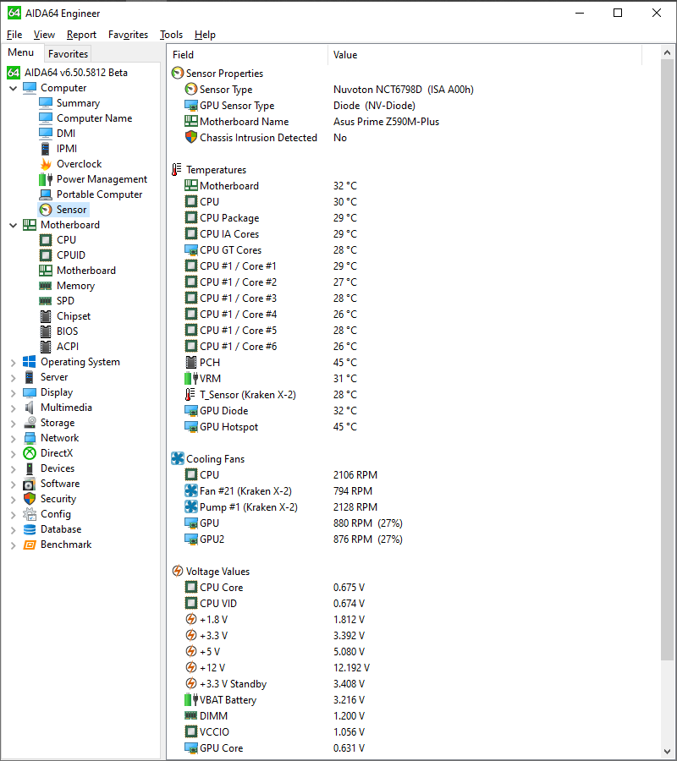Expand the Devices tree node
The height and width of the screenshot is (761, 677).
pos(13,468)
